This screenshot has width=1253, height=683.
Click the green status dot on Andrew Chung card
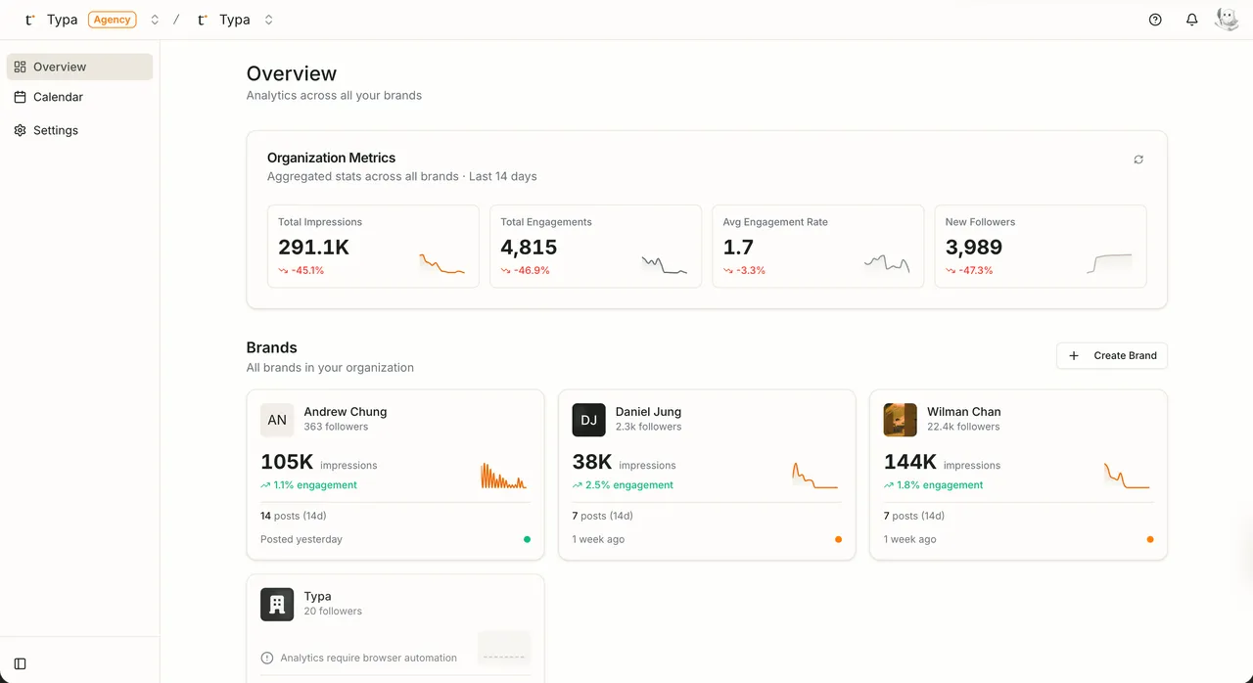(527, 539)
